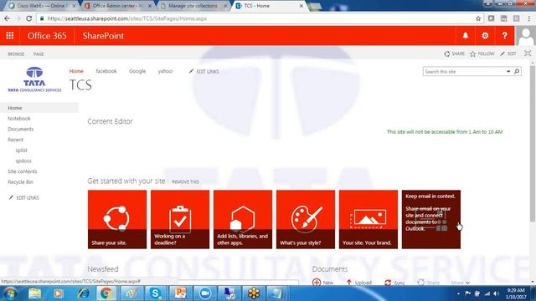The width and height of the screenshot is (536, 301).
Task: Toggle the focus on content icon
Action: [x=528, y=54]
